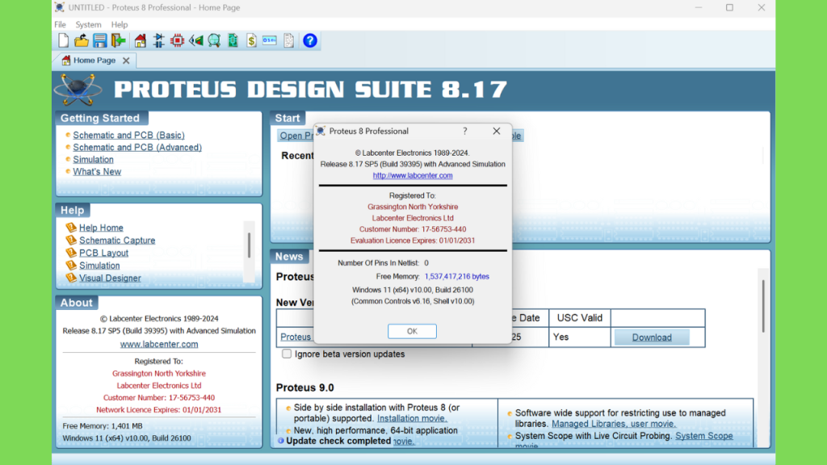The image size is (827, 465).
Task: Open the Simulation getting started link
Action: (x=94, y=160)
